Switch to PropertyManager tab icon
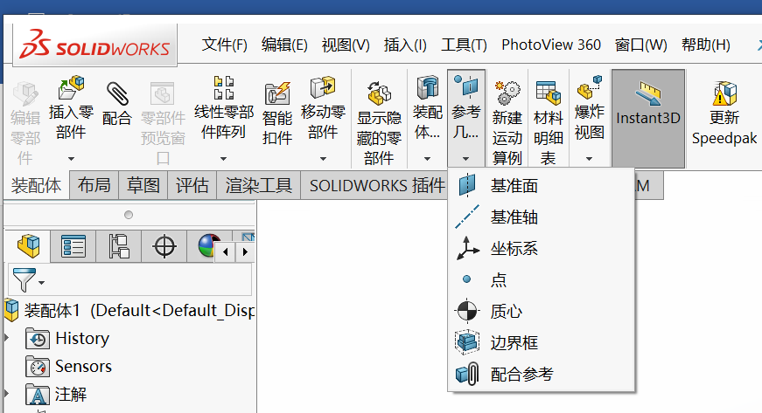The height and width of the screenshot is (413, 762). (73, 245)
